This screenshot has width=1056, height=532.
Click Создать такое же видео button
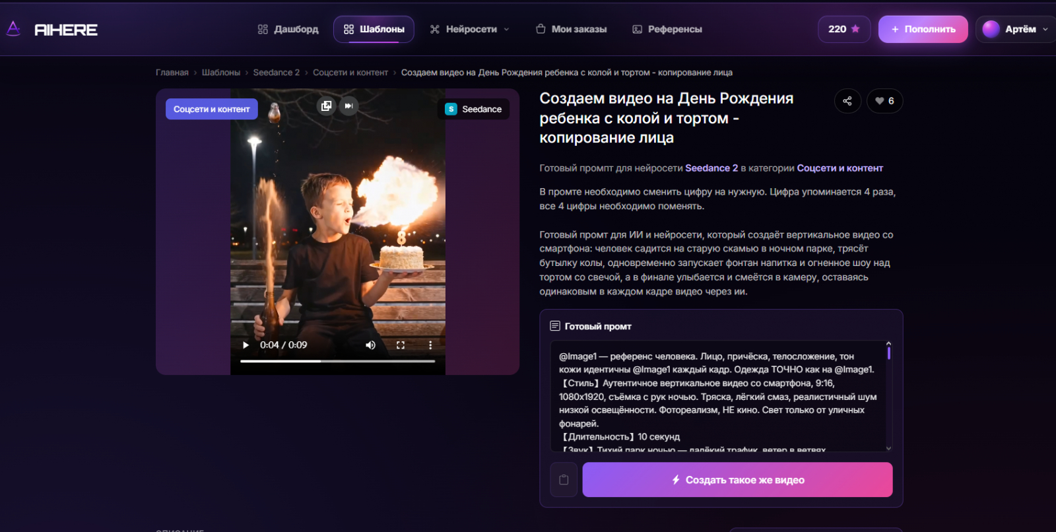coord(737,480)
